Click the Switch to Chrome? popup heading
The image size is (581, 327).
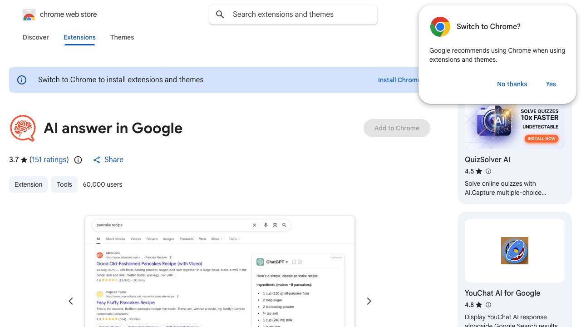[x=488, y=27]
